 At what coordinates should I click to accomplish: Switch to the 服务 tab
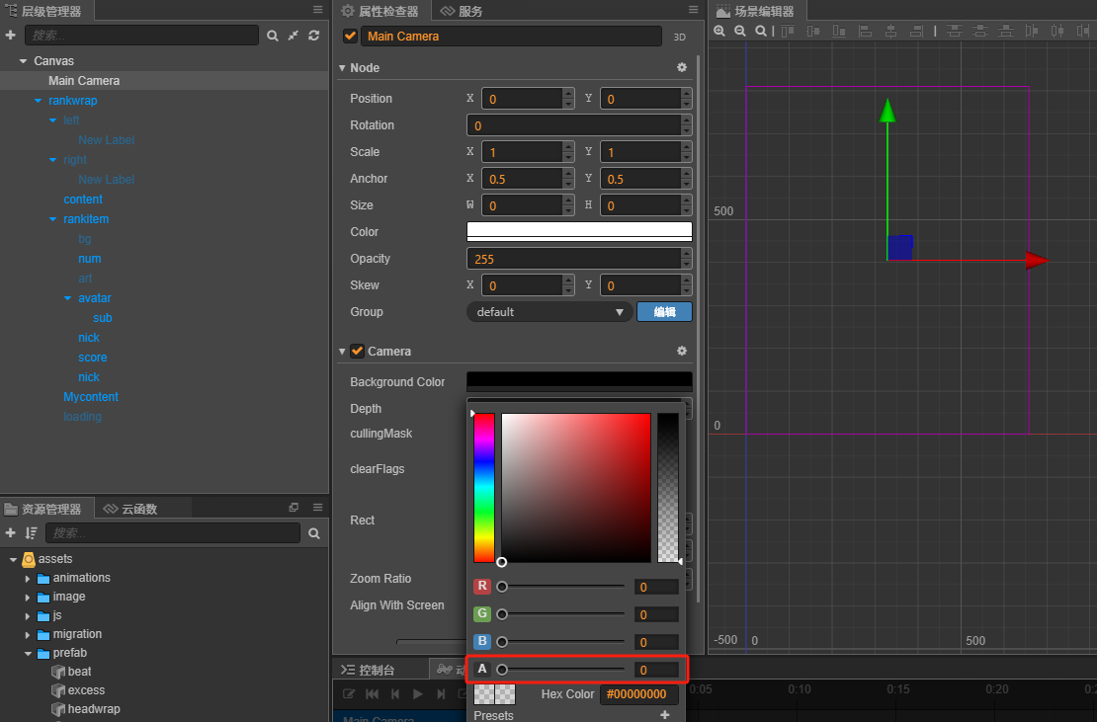[x=463, y=11]
